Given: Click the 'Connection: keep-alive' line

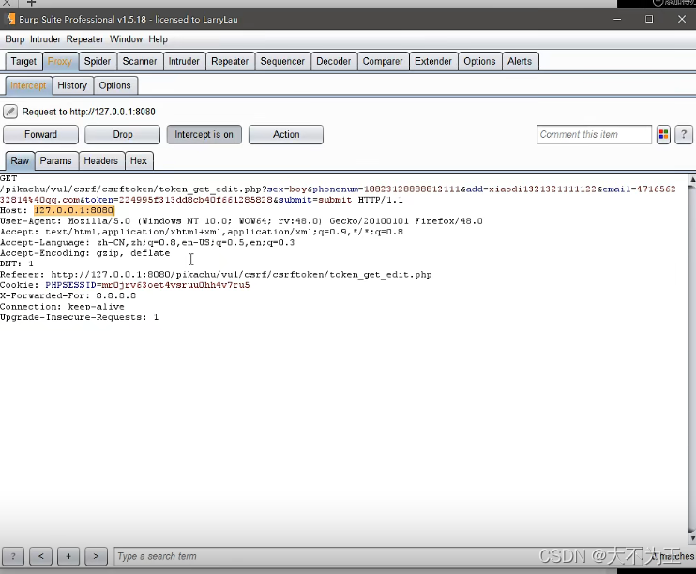Looking at the screenshot, I should (62, 307).
